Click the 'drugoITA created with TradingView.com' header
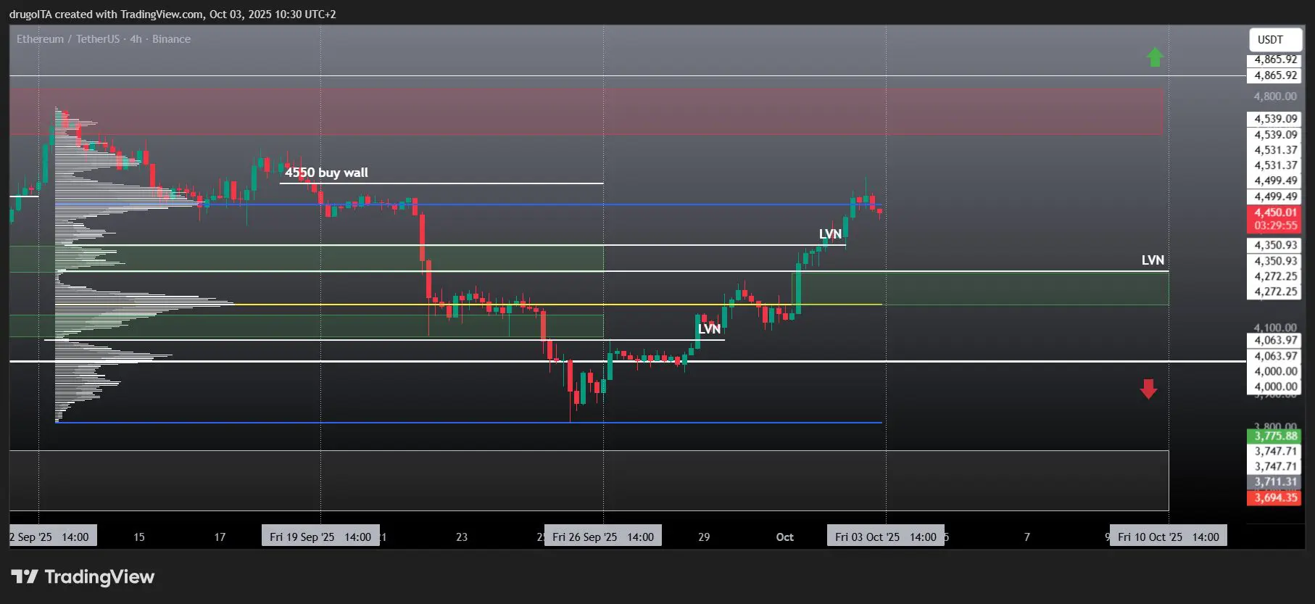1315x604 pixels. coord(173,15)
